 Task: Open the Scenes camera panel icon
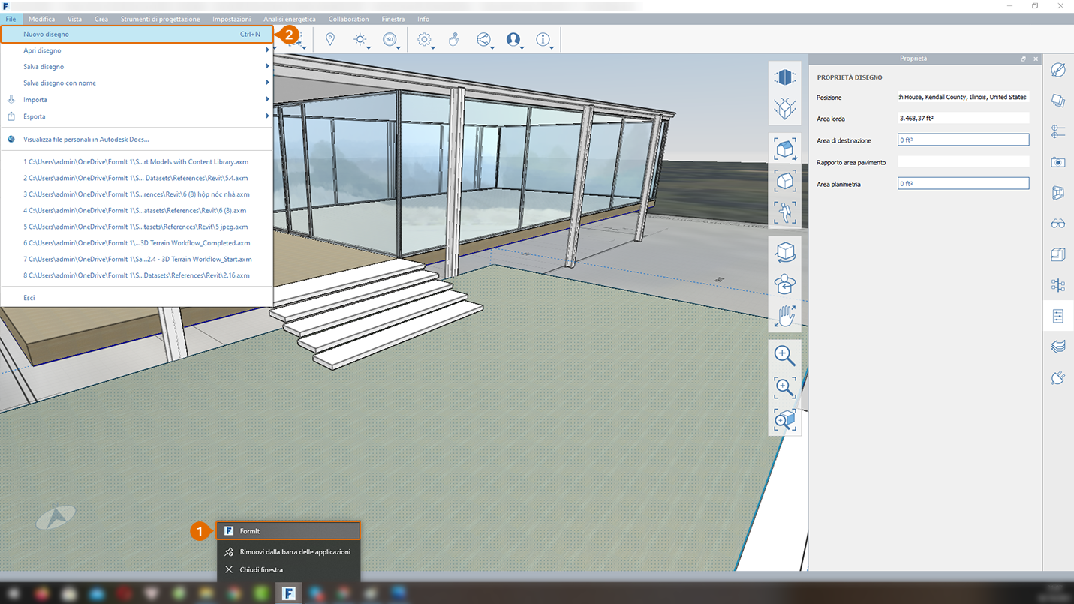1058,162
